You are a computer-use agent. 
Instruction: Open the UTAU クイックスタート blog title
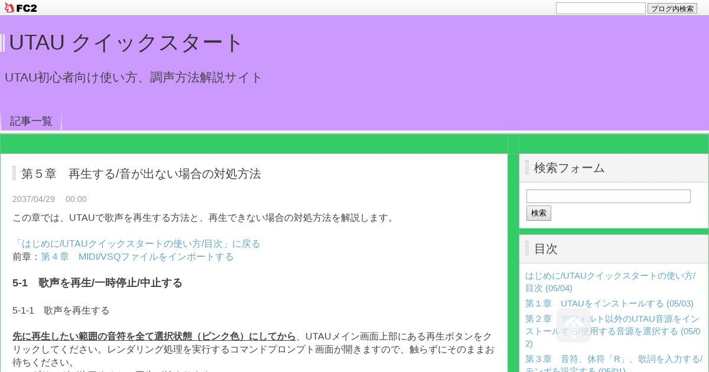(x=126, y=43)
